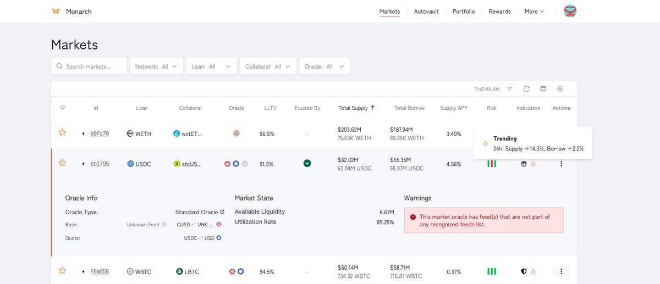The image size is (660, 284).
Task: Open the Collateral filter dropdown
Action: [x=268, y=66]
